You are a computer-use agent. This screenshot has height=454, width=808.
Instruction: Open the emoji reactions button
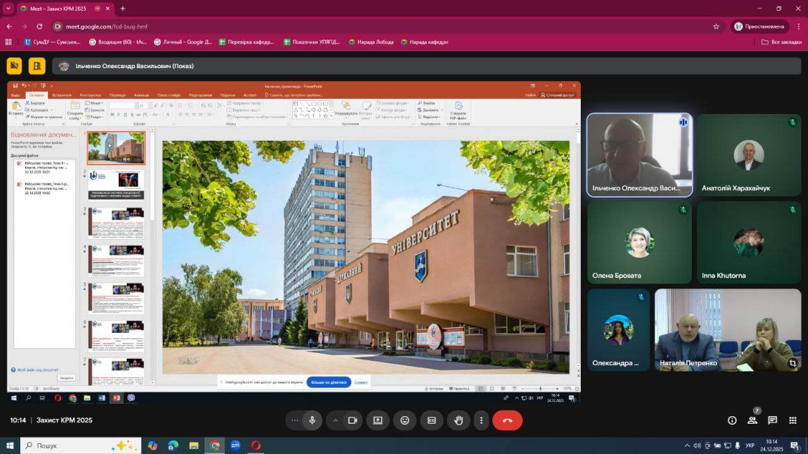[x=405, y=421]
